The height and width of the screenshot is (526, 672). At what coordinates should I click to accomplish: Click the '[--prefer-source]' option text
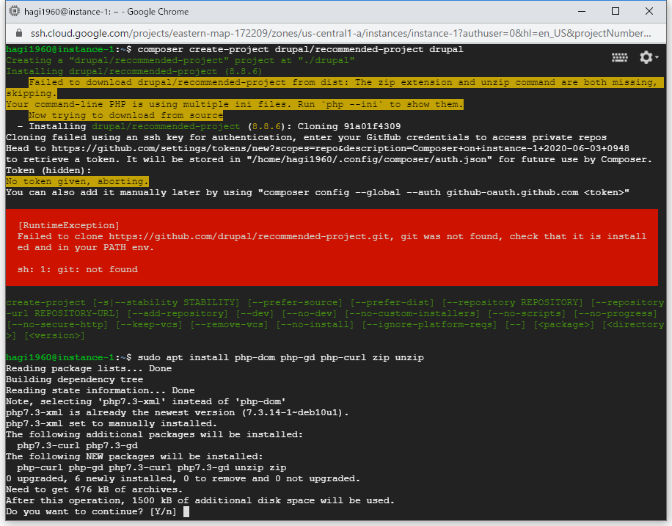point(295,303)
